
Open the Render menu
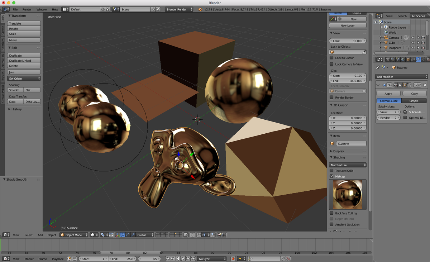pos(27,9)
